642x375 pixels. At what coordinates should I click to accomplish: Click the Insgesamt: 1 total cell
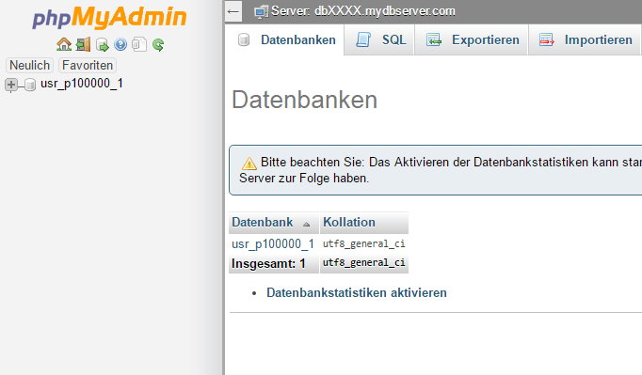(x=274, y=263)
